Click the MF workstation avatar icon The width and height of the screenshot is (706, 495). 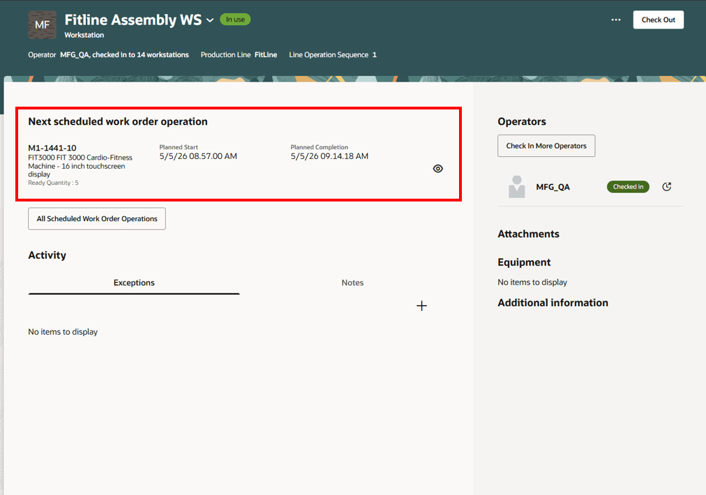click(x=43, y=25)
